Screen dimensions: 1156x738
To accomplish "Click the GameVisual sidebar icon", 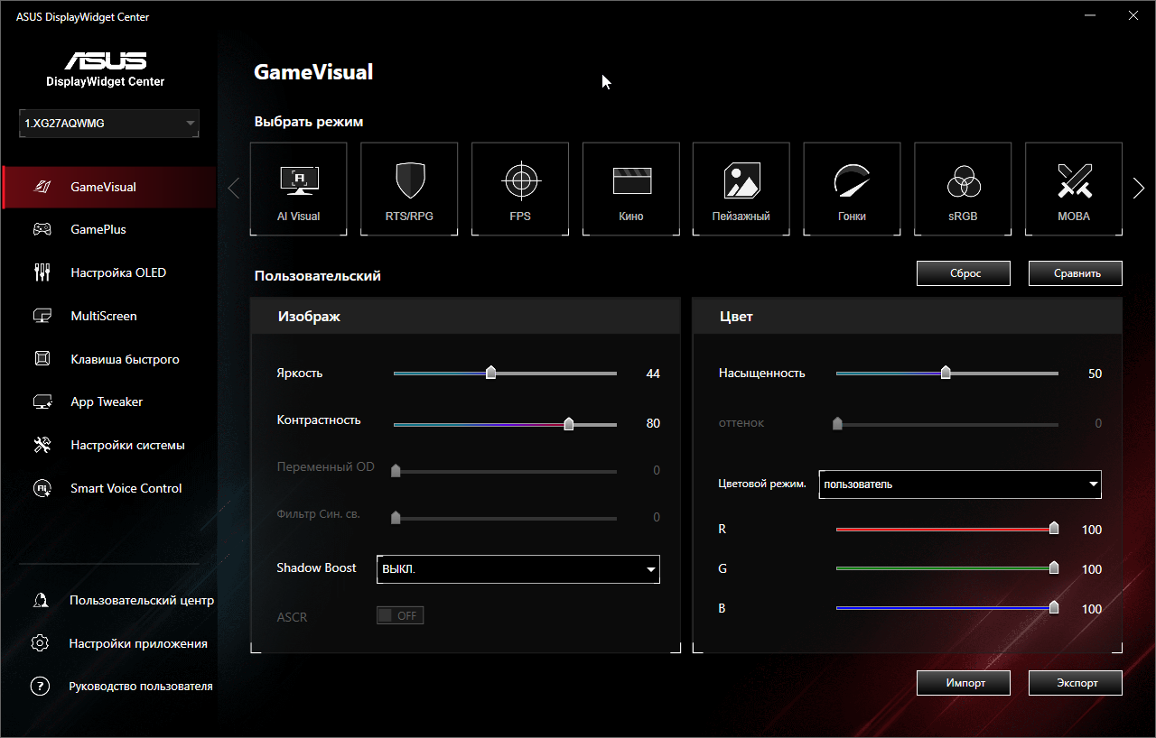I will click(x=42, y=187).
